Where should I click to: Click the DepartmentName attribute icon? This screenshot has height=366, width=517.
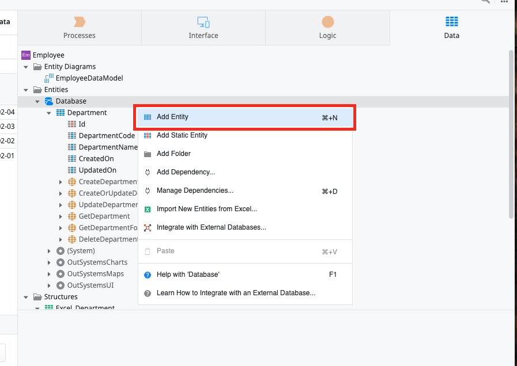[72, 147]
